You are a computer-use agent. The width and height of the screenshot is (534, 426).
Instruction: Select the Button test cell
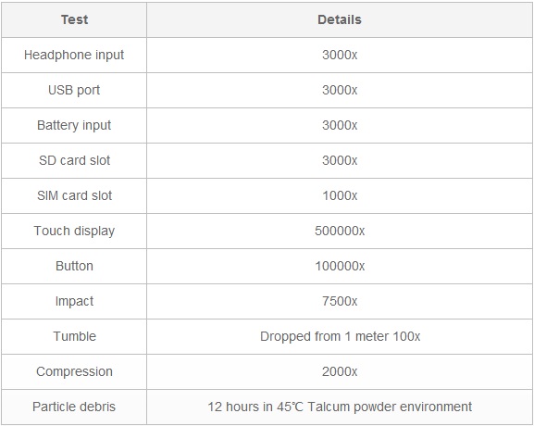(74, 266)
